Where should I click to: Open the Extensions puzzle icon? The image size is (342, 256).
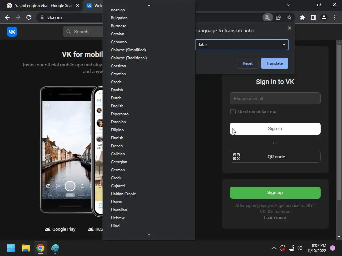[x=303, y=17]
